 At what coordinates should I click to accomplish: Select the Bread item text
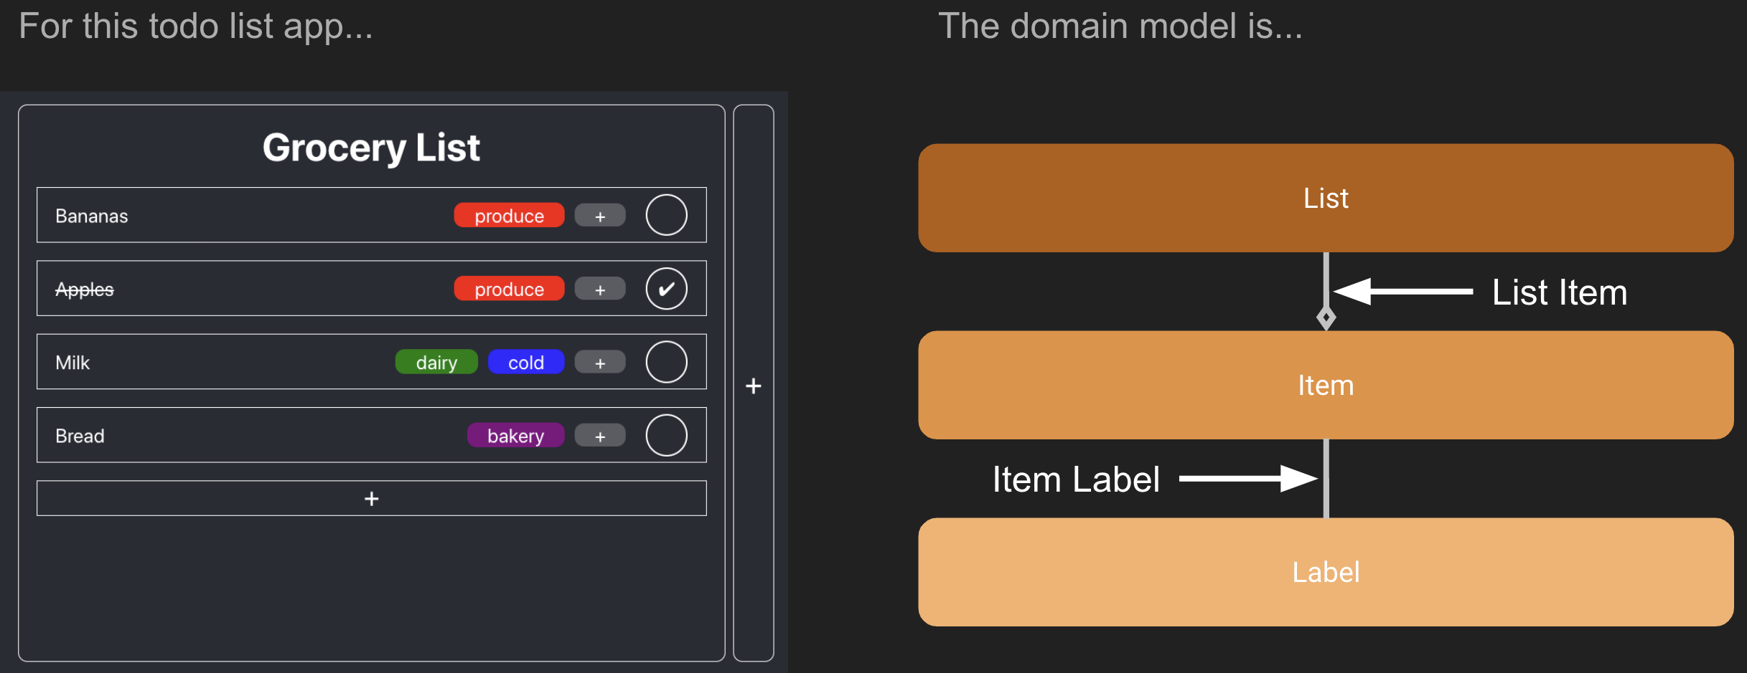click(80, 436)
